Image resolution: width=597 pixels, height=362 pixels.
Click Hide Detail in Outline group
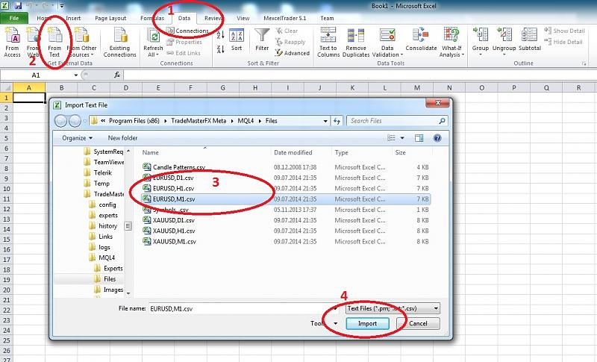pyautogui.click(x=563, y=42)
